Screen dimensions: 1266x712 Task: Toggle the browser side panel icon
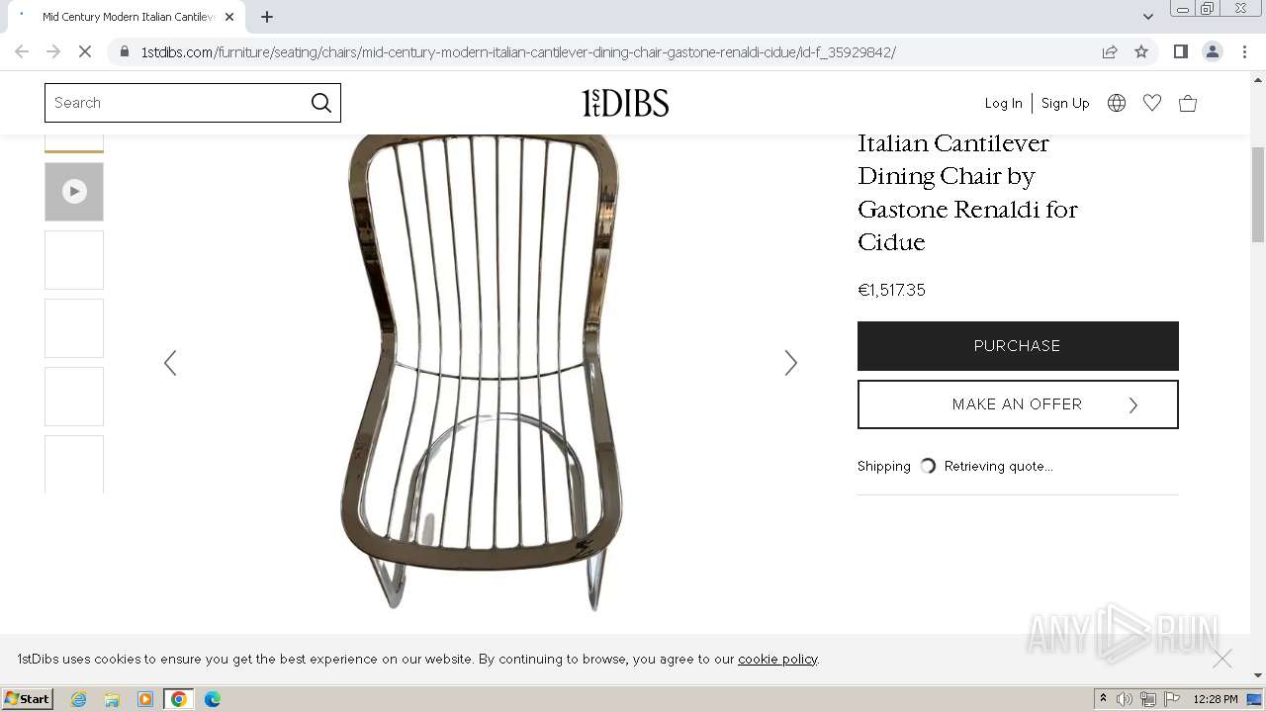click(x=1180, y=51)
